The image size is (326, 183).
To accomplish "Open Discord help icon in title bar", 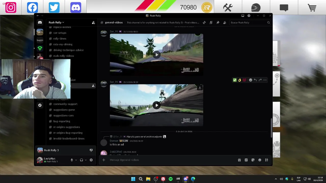I will tap(249, 16).
